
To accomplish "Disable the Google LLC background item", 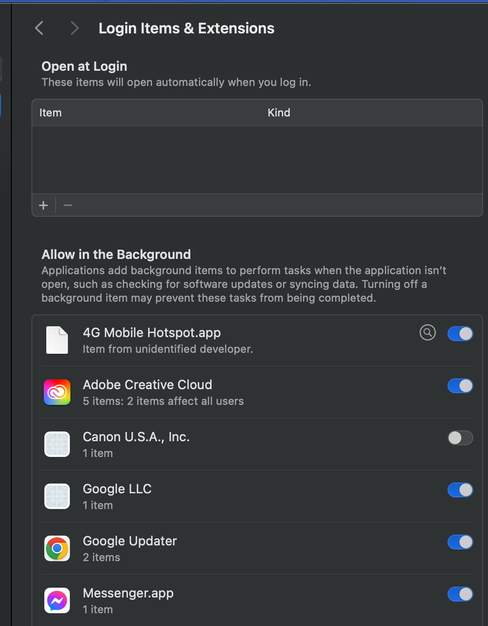I will pyautogui.click(x=460, y=489).
